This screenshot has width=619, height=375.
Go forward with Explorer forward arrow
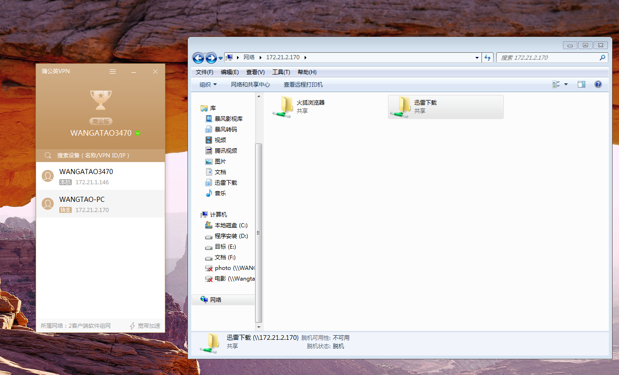pos(211,58)
